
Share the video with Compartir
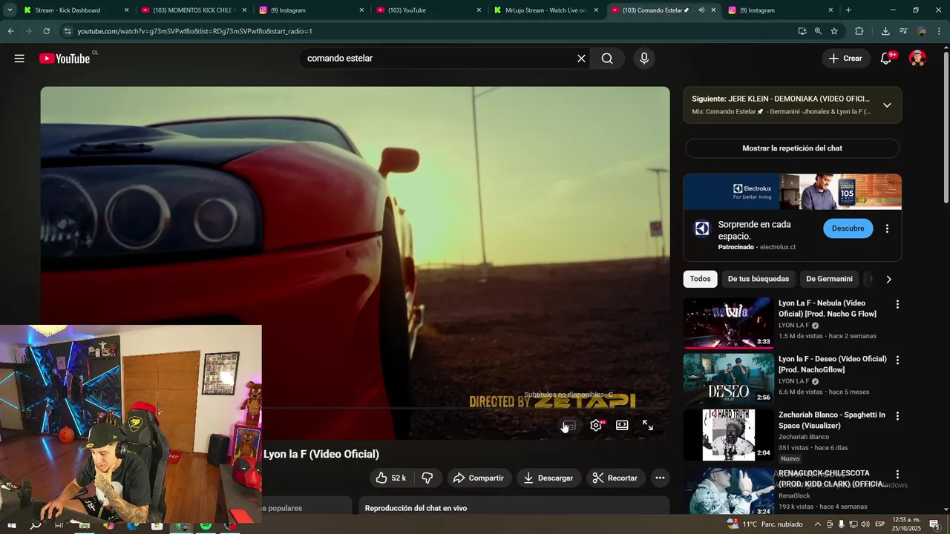[x=478, y=478]
